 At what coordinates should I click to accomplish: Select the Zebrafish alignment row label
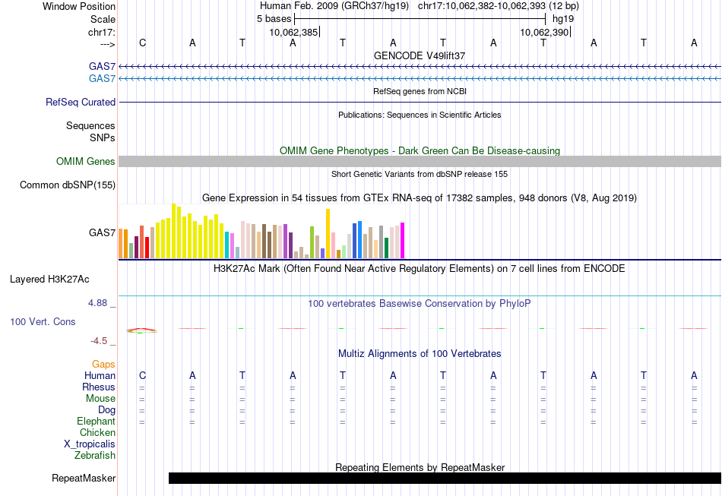[x=95, y=456]
